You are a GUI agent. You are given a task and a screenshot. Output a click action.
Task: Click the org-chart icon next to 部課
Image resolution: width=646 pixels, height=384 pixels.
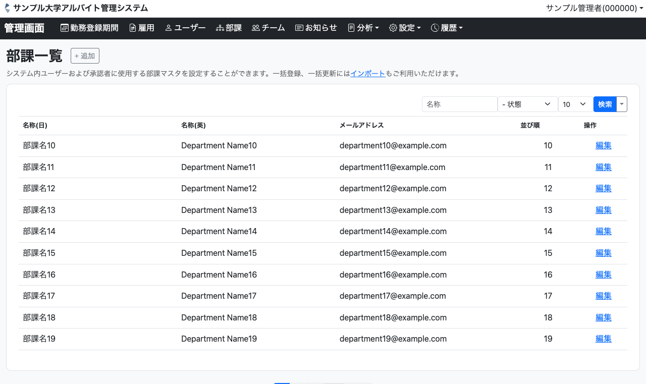coord(220,28)
